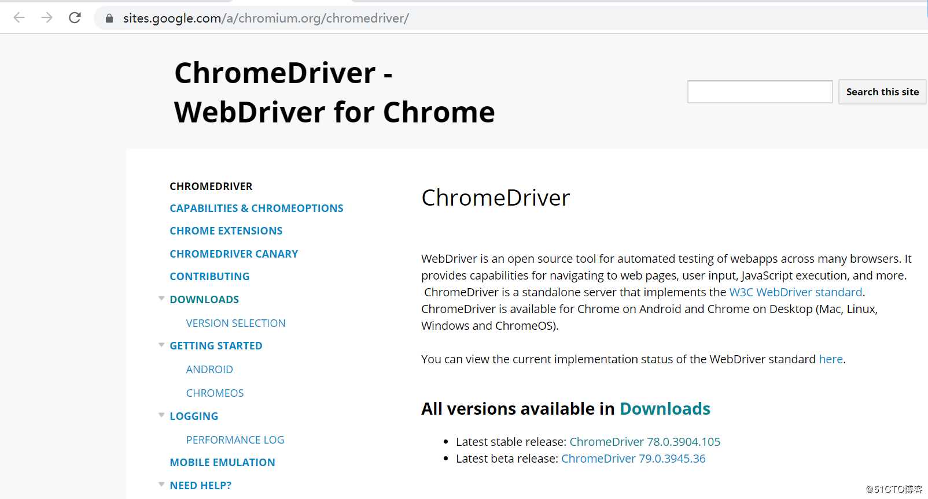Go back with the browser back arrow
Image resolution: width=928 pixels, height=499 pixels.
click(x=19, y=18)
